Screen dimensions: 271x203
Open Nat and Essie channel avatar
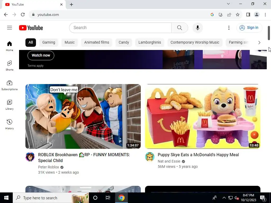pyautogui.click(x=150, y=157)
